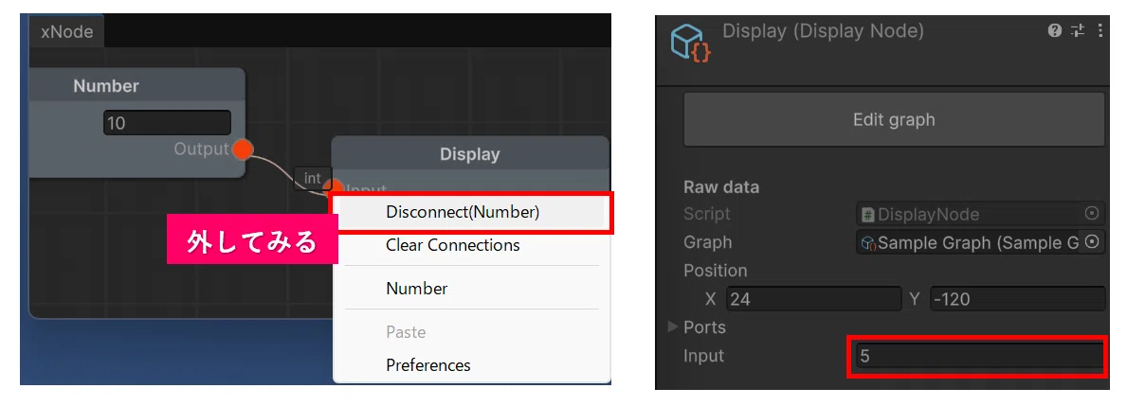Click the Graph field object picker circle

pyautogui.click(x=1092, y=242)
